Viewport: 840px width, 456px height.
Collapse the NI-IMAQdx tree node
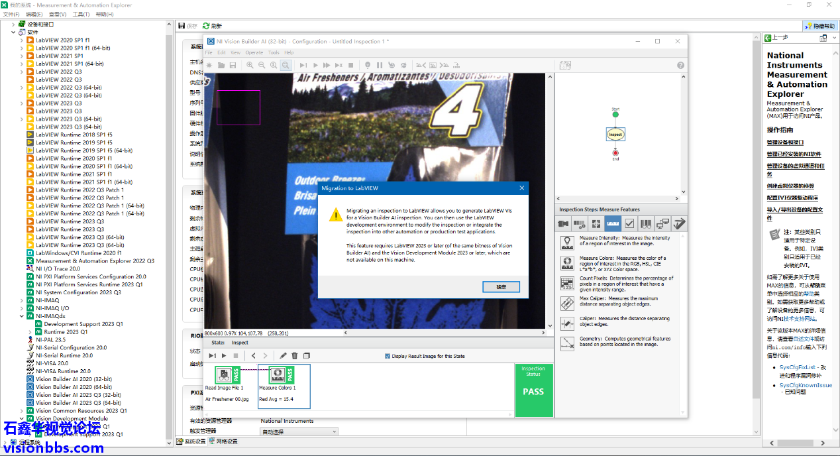(x=21, y=316)
